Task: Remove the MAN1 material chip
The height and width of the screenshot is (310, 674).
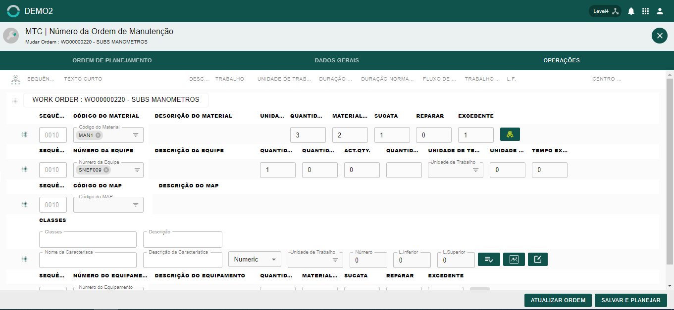Action: click(98, 135)
